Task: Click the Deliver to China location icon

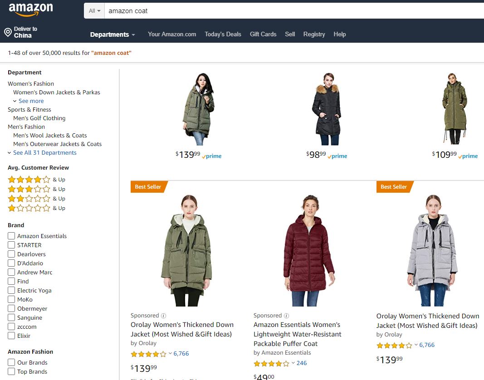Action: tap(8, 32)
